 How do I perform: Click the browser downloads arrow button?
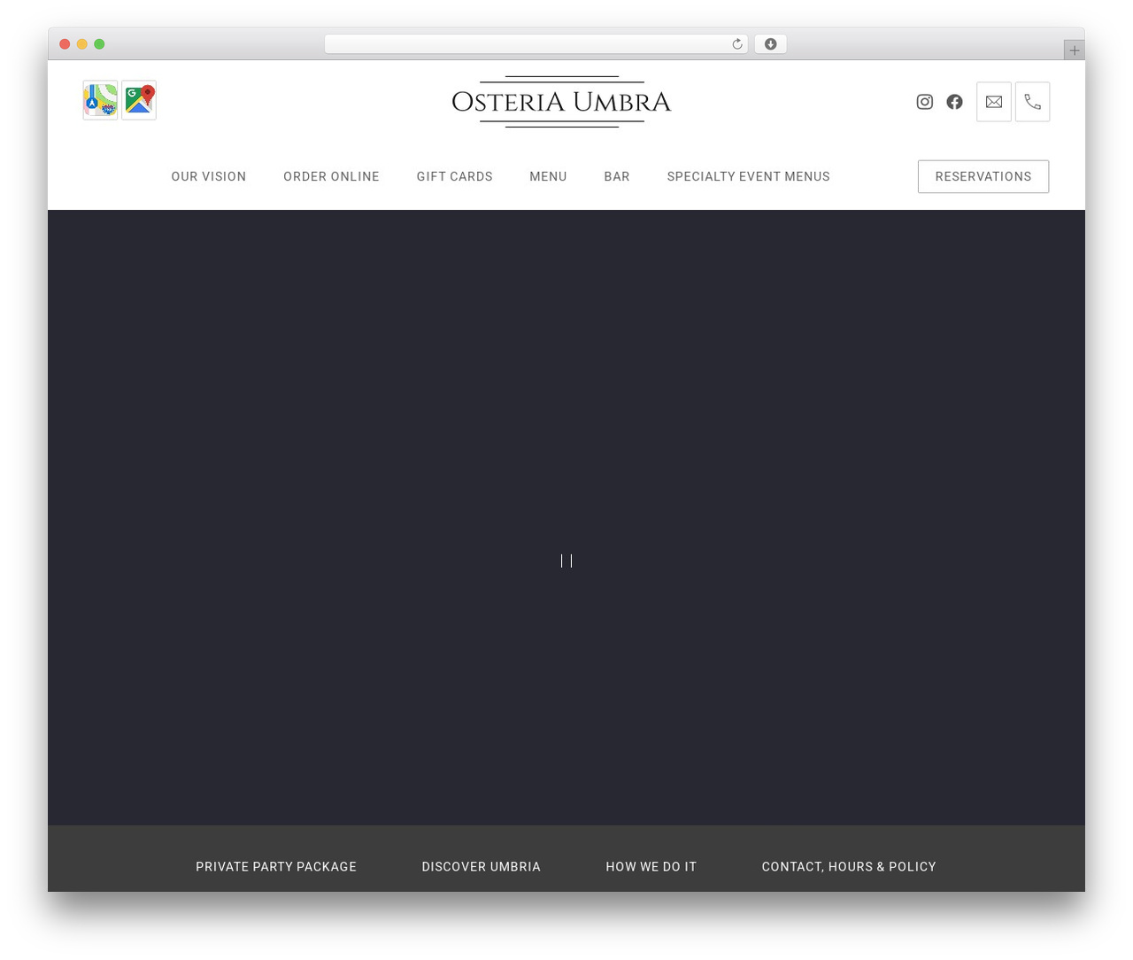tap(771, 44)
